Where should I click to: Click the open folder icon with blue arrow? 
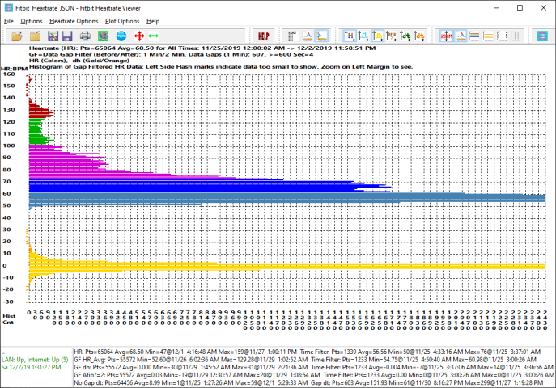point(17,36)
